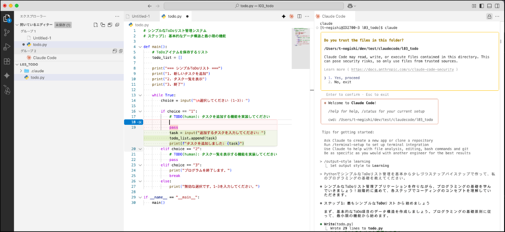Screen dimensions: 505x232
Task: Collapse the open editors section
Action: 17,25
